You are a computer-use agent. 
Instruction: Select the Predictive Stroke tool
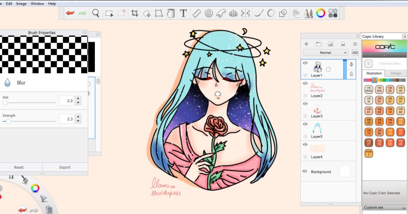click(271, 13)
